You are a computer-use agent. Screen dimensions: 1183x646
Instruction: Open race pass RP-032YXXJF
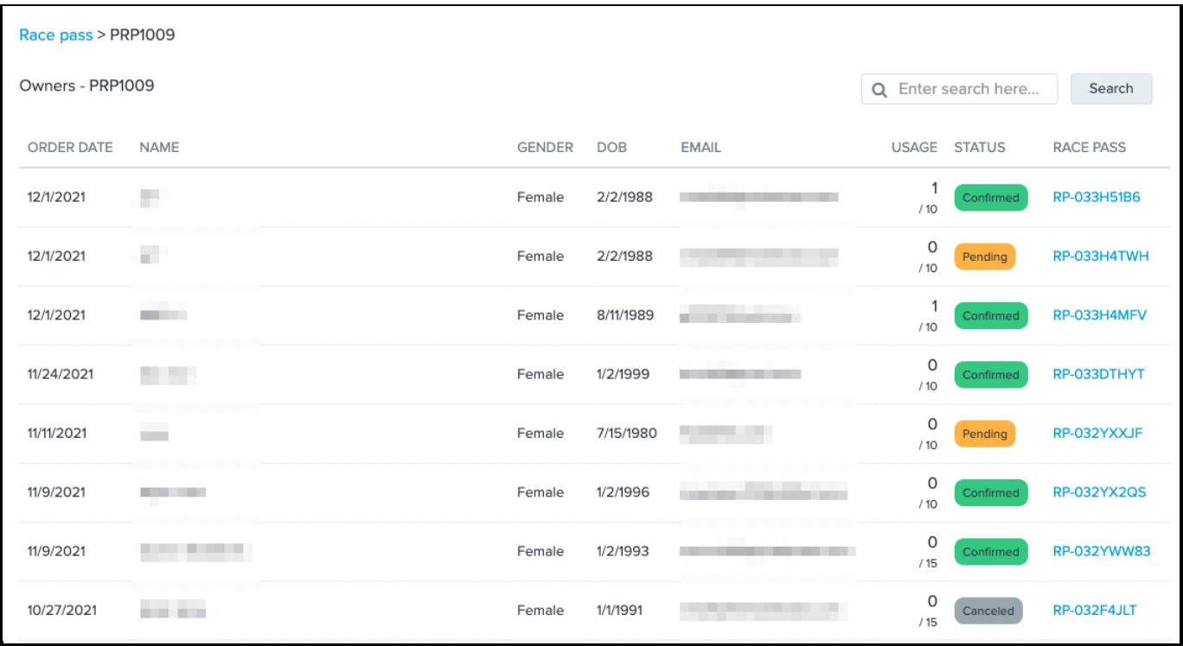1097,434
